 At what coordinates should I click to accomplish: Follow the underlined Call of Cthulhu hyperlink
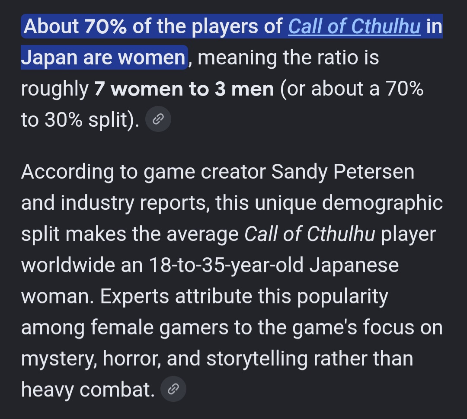pyautogui.click(x=354, y=26)
